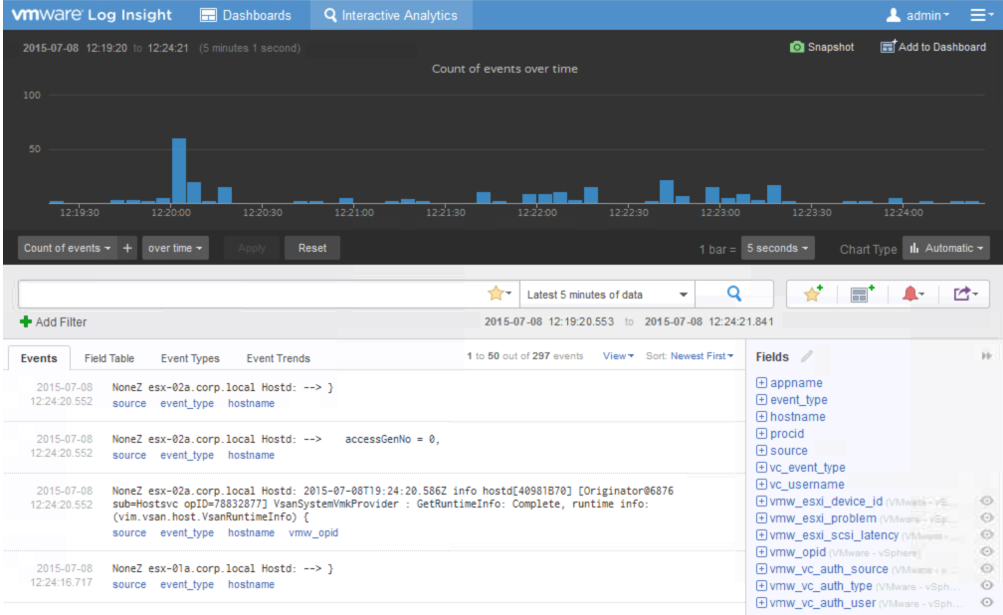
Task: Expand the hostname field
Action: (x=761, y=417)
